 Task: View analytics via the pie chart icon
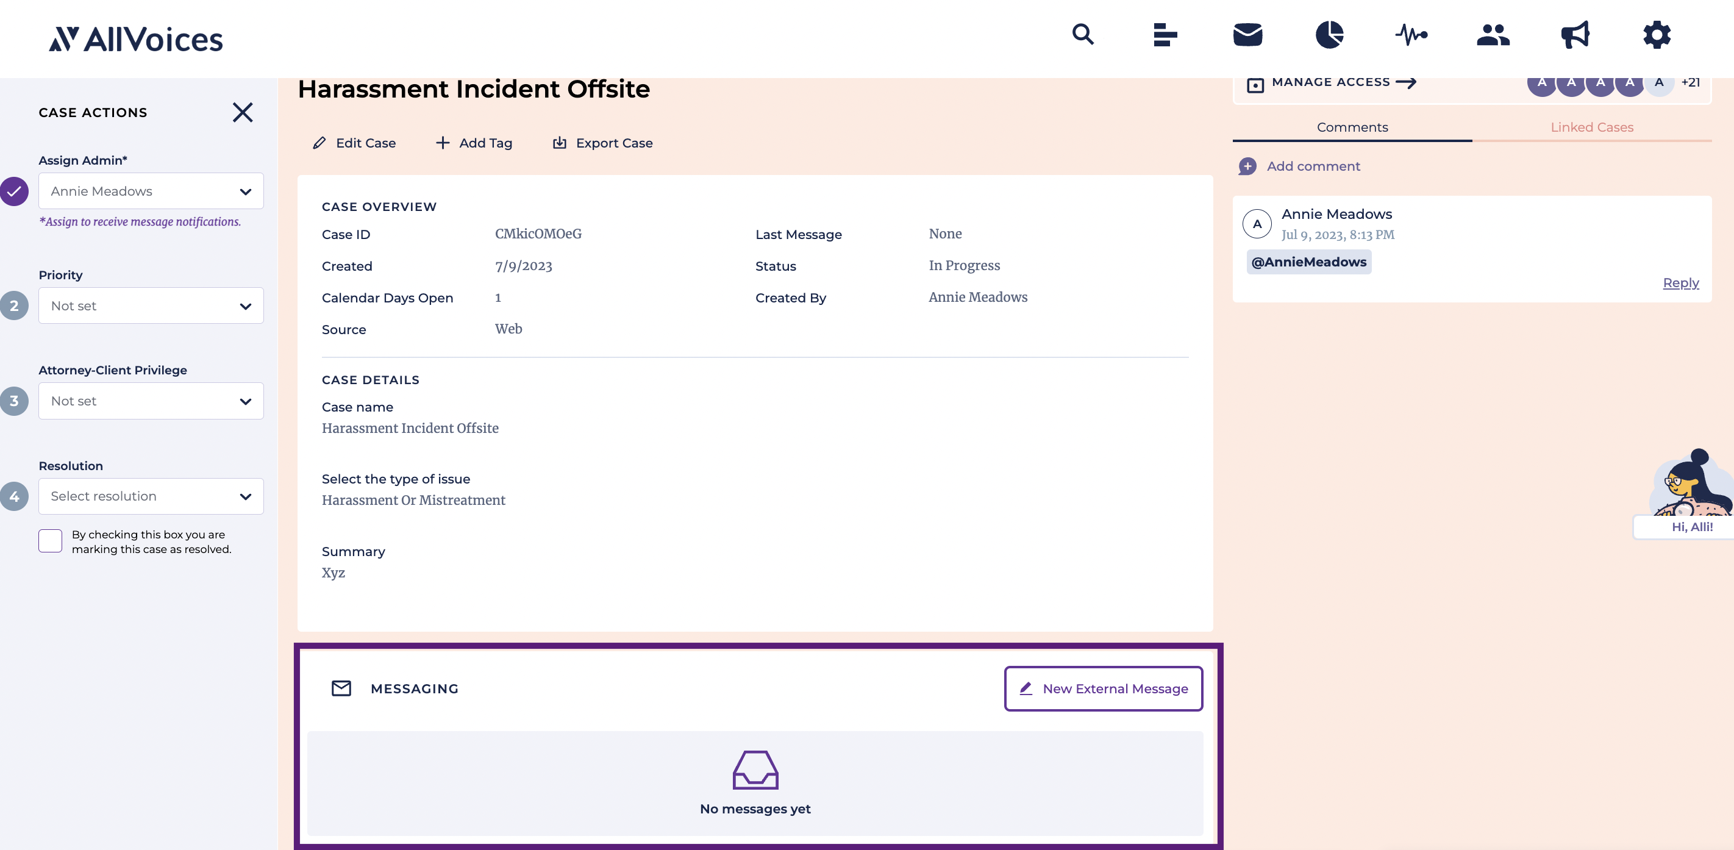1329,34
